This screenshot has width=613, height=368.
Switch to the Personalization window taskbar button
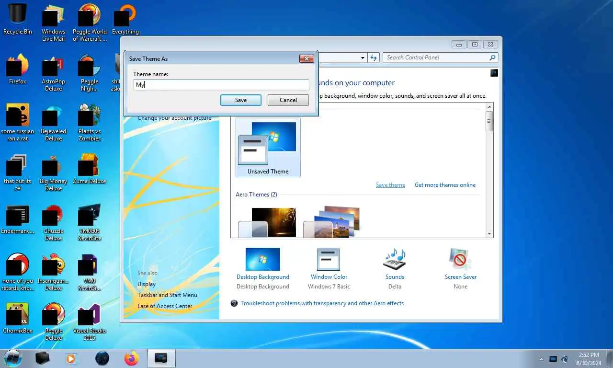pyautogui.click(x=161, y=358)
